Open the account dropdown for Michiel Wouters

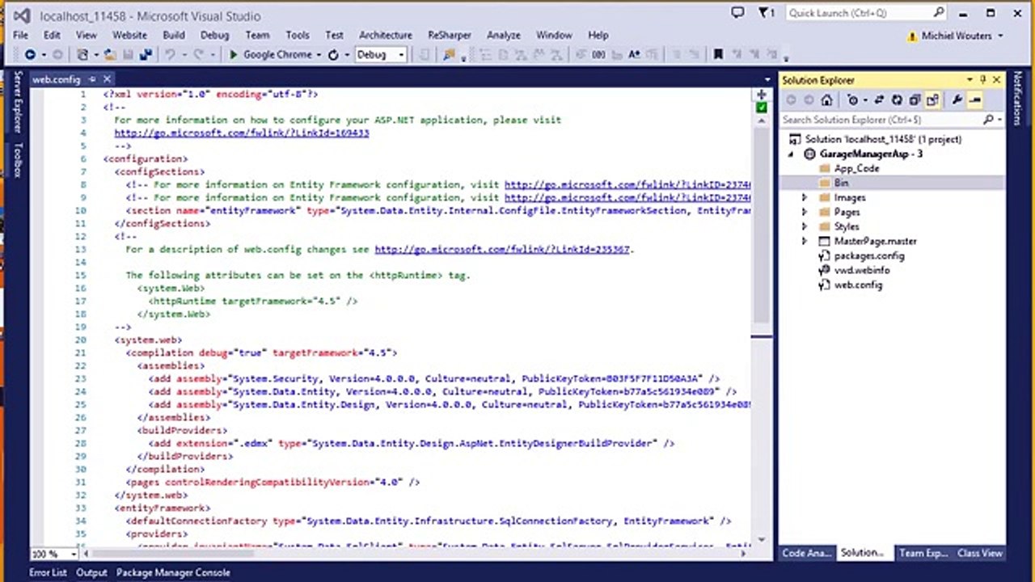[1000, 36]
